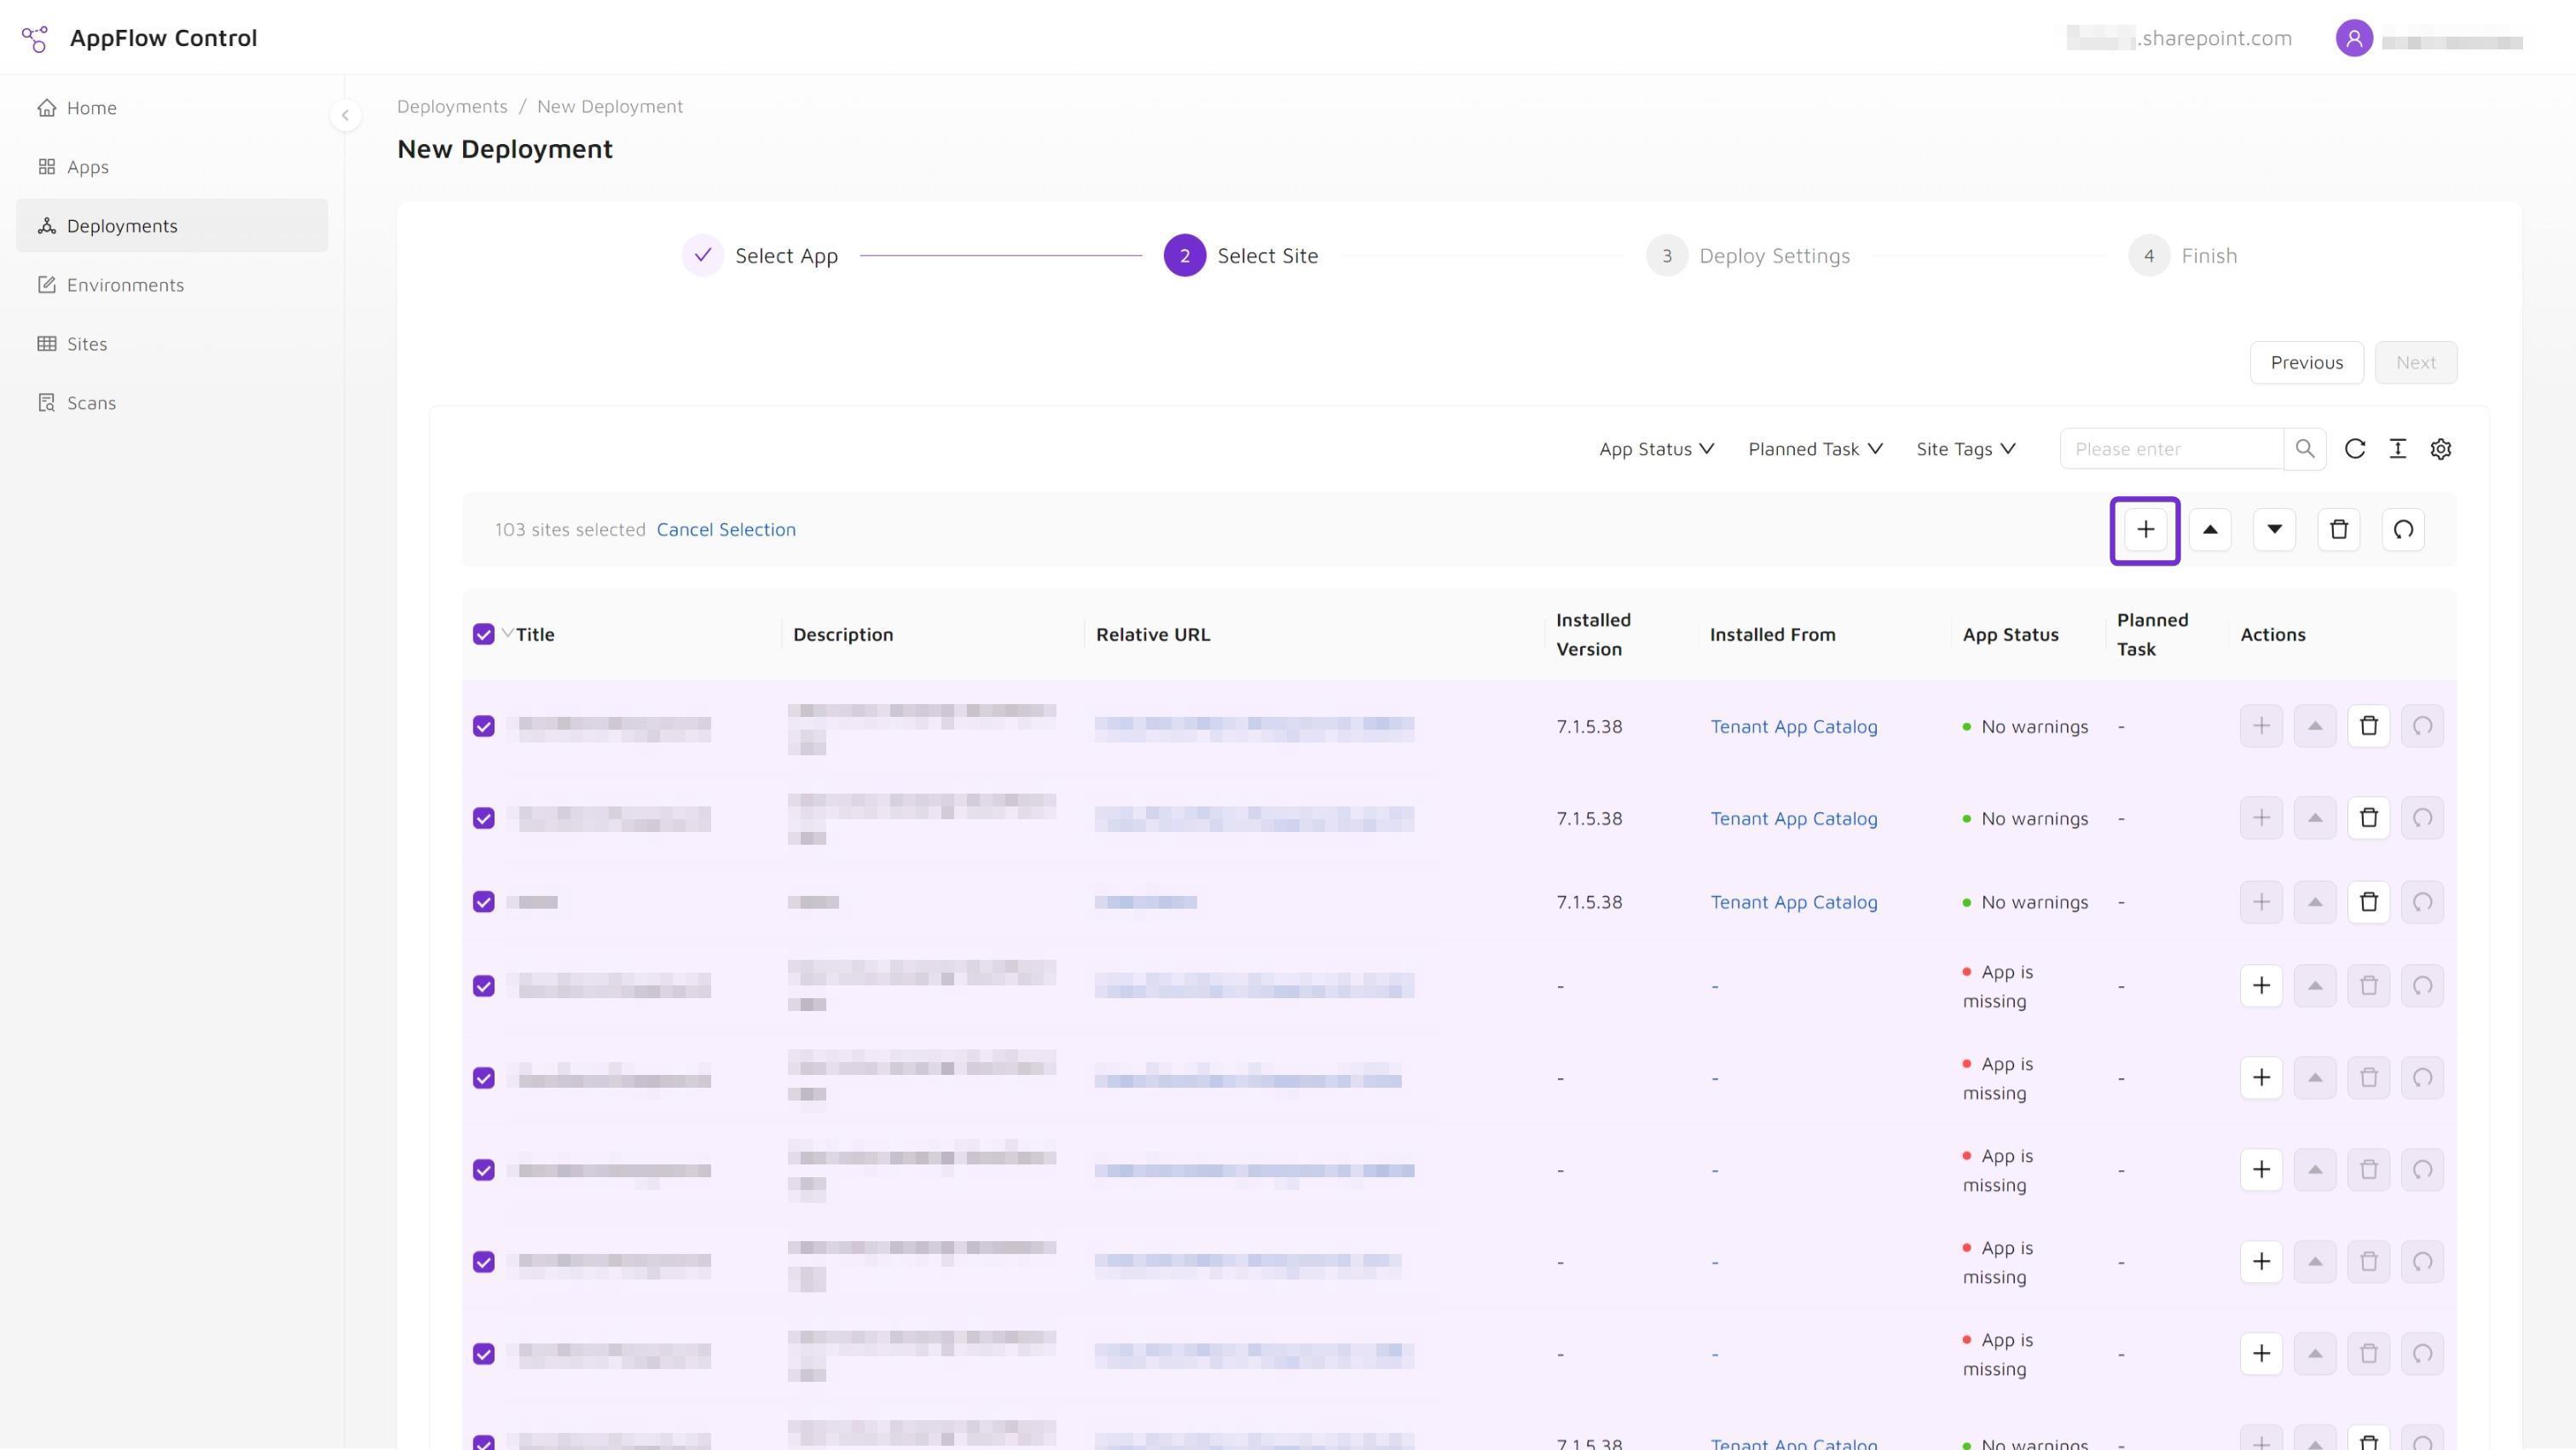
Task: Uncheck the first App is missing row
Action: click(x=483, y=986)
